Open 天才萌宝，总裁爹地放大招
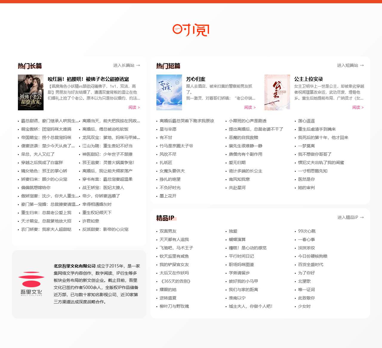This screenshot has width=382, height=348. tap(46, 221)
